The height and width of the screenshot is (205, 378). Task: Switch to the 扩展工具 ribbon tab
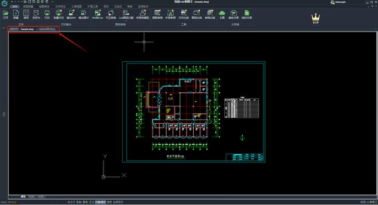[92, 7]
